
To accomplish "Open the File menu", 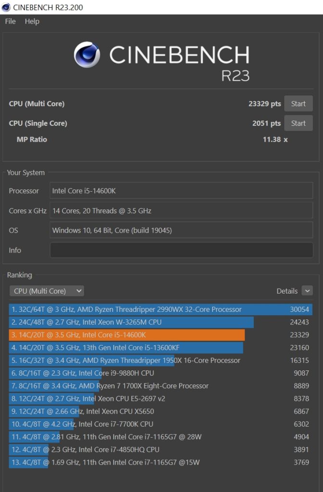I will click(x=10, y=21).
